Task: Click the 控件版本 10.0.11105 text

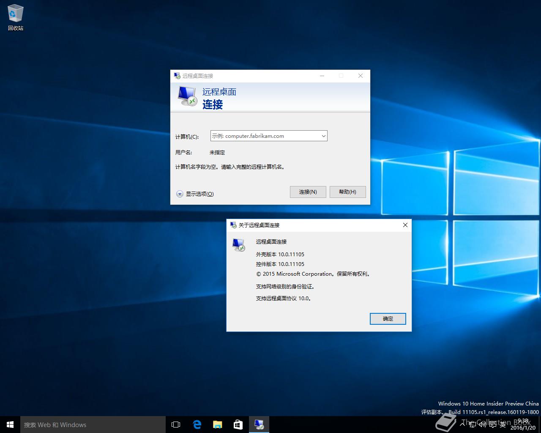Action: 280,264
